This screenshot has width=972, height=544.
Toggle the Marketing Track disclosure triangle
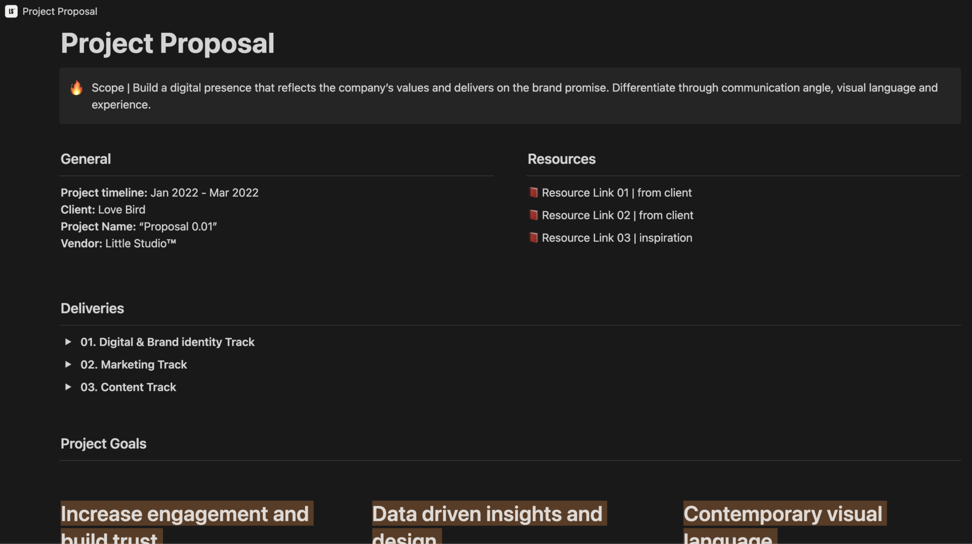click(68, 365)
